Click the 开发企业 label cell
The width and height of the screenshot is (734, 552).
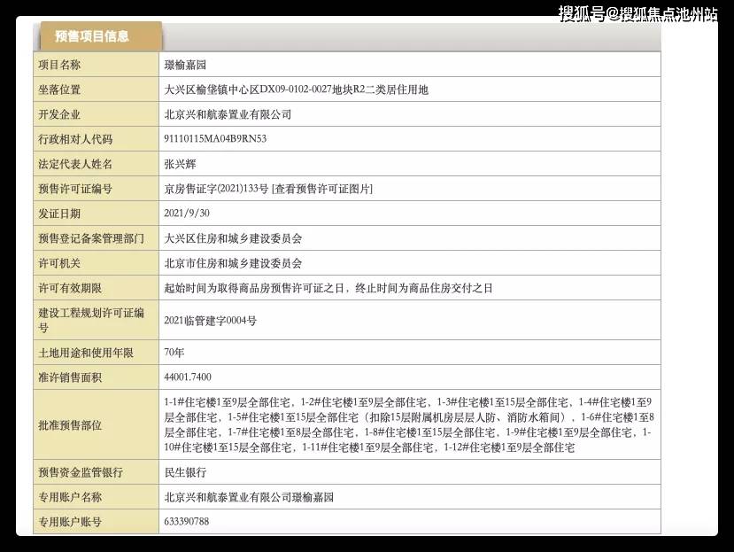[x=96, y=114]
